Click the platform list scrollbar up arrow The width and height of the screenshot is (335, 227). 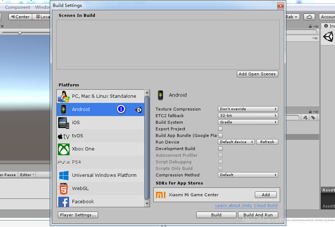click(147, 92)
